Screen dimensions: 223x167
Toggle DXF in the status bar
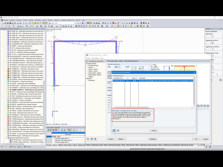click(163, 149)
